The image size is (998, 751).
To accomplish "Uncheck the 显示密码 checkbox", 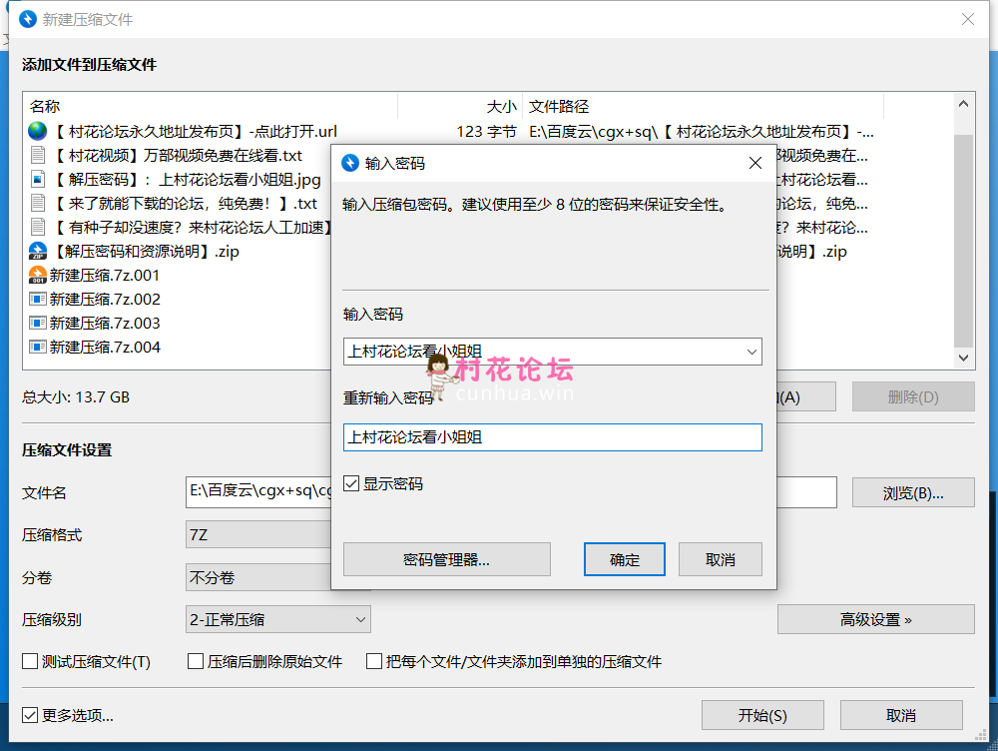I will [x=351, y=484].
